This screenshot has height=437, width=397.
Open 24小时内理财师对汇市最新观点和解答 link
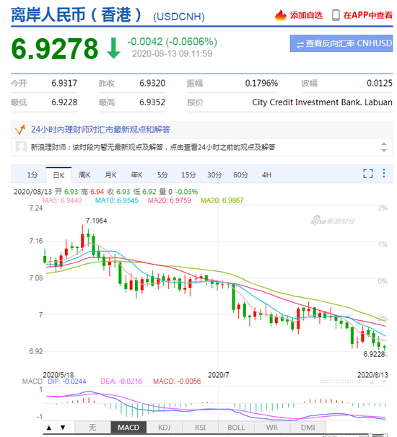tap(100, 130)
